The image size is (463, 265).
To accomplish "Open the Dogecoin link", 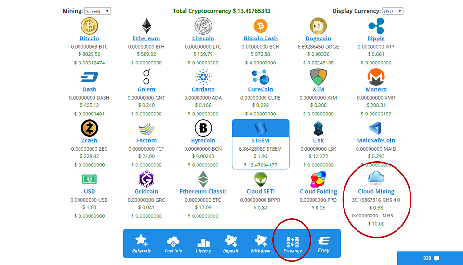I will (318, 38).
